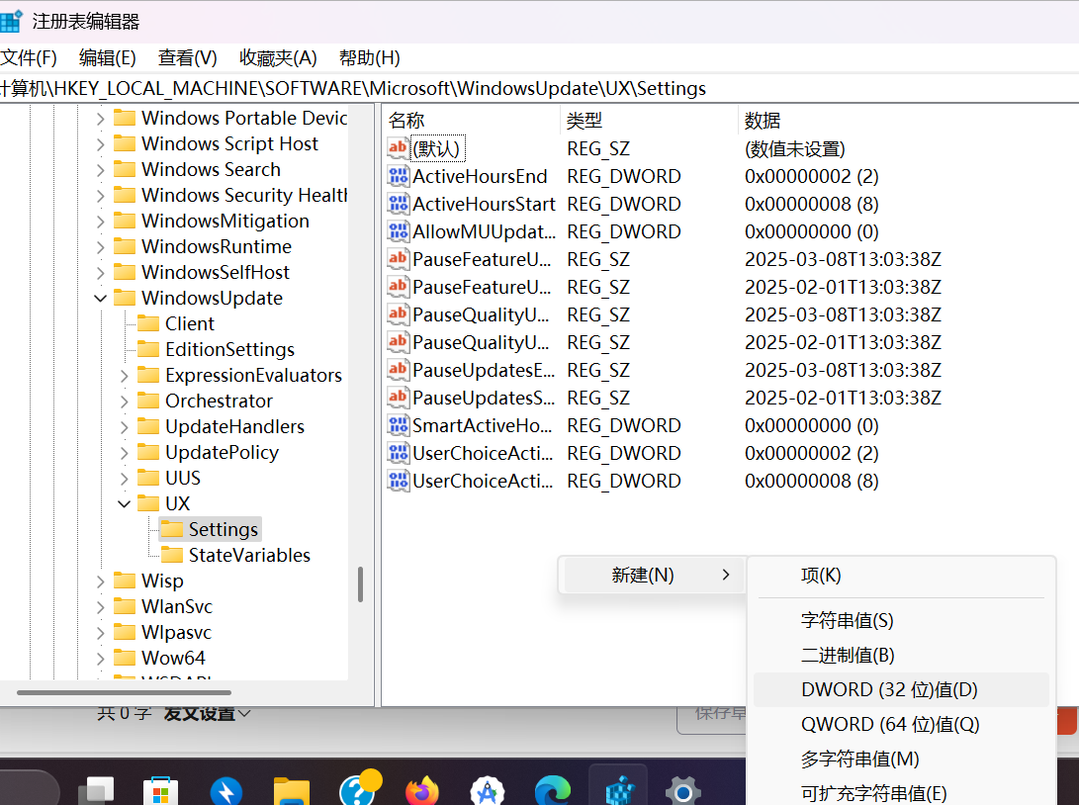Click PauseFeatureU... icon with data 2025-03-08T13:03:38Z
The image size is (1079, 805).
[x=398, y=259]
